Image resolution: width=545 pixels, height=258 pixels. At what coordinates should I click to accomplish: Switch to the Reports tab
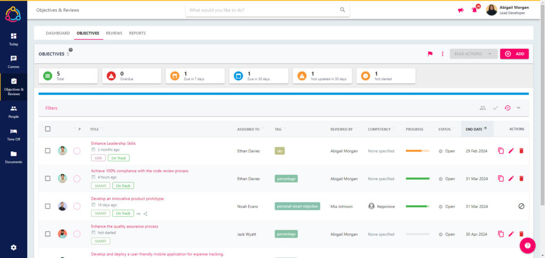pyautogui.click(x=137, y=33)
